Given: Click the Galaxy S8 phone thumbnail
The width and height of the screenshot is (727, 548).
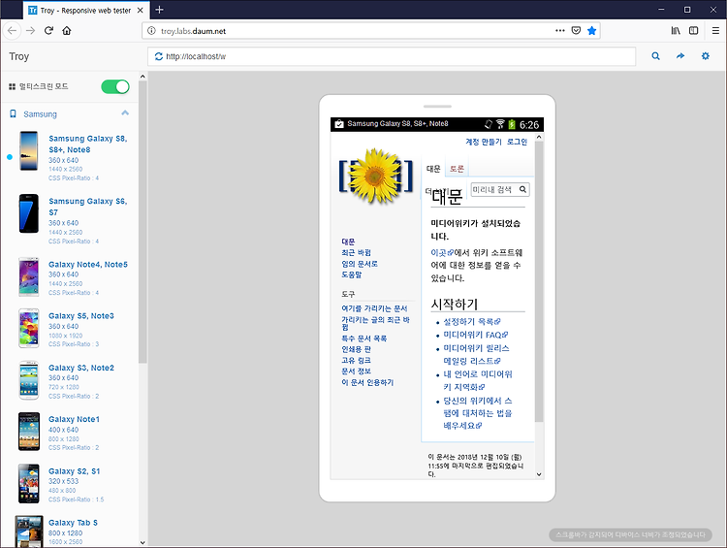Looking at the screenshot, I should click(x=29, y=150).
